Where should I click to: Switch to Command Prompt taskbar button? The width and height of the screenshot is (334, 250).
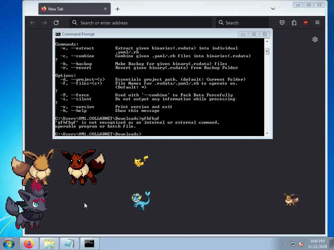[x=89, y=243]
